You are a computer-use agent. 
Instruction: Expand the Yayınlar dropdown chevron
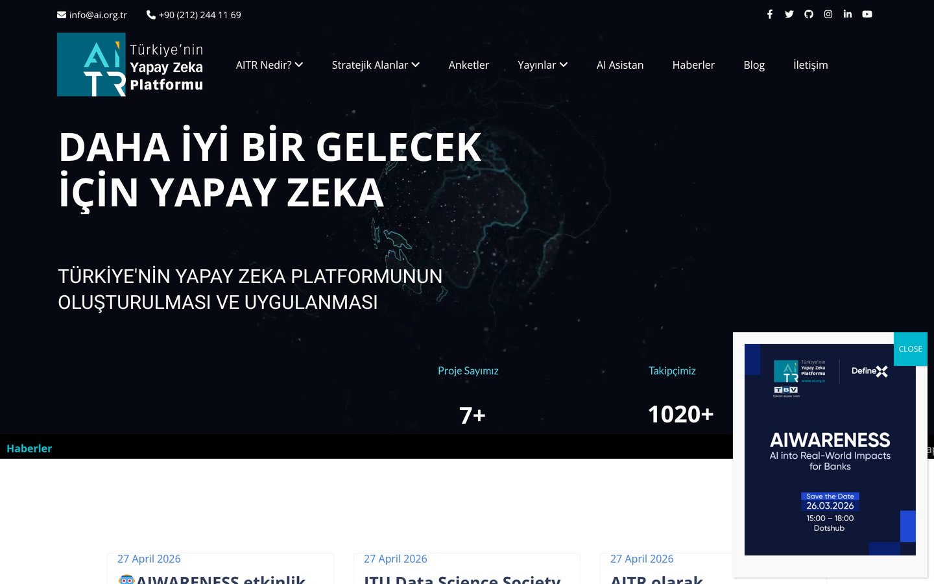[x=564, y=65]
